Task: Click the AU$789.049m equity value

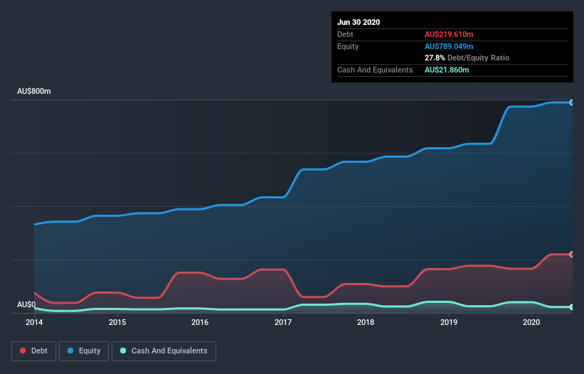Action: click(x=449, y=46)
